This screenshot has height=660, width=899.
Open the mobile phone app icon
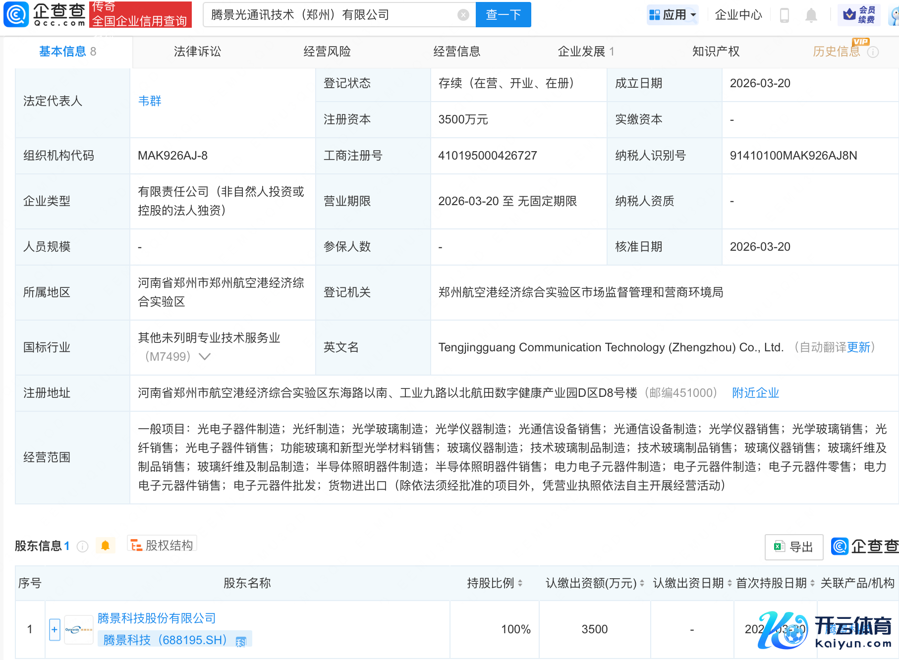coord(784,15)
